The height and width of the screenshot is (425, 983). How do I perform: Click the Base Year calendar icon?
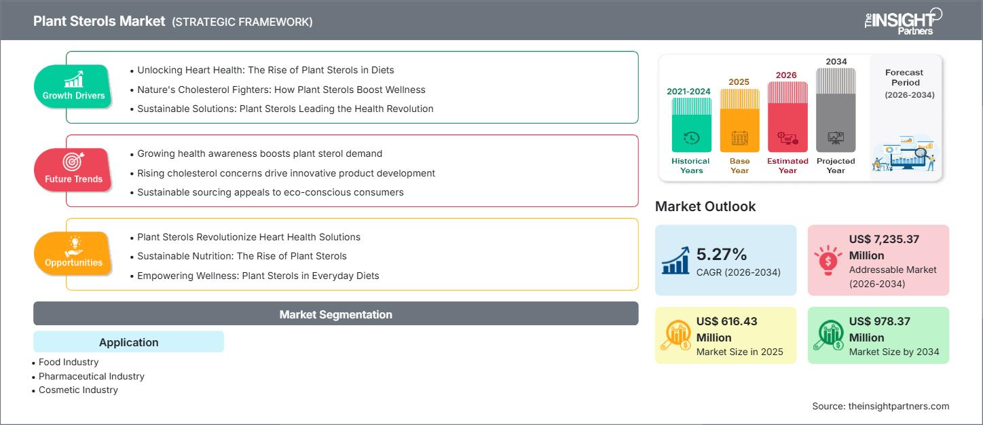pyautogui.click(x=739, y=139)
